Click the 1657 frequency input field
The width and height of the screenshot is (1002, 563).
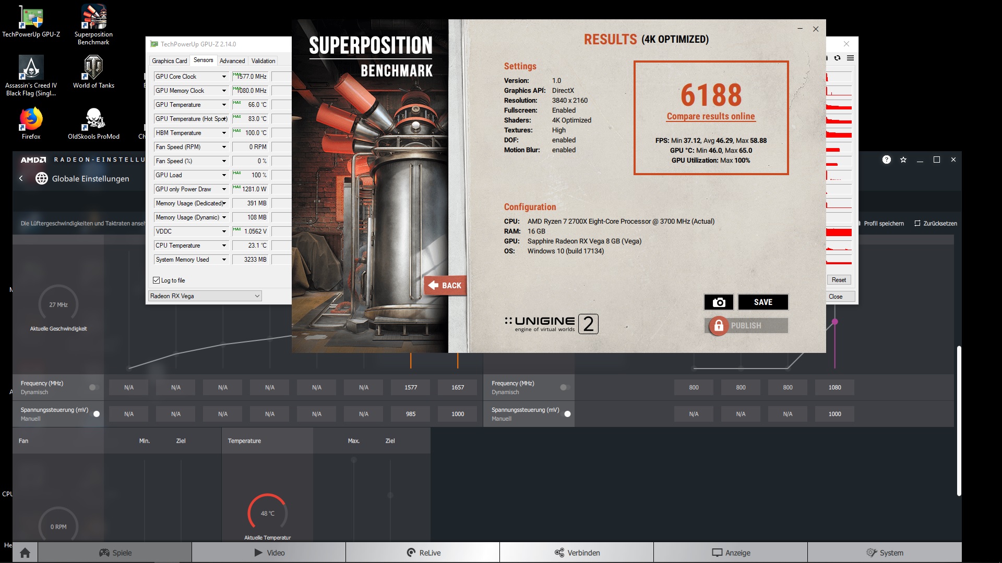458,387
